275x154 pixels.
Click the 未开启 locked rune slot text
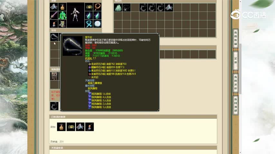pyautogui.click(x=95, y=77)
